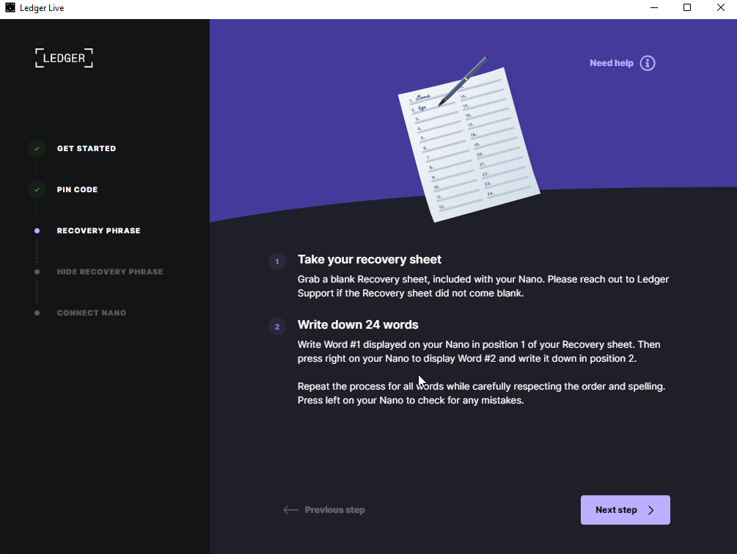
Task: Select GET STARTED step in sidebar
Action: click(x=87, y=148)
